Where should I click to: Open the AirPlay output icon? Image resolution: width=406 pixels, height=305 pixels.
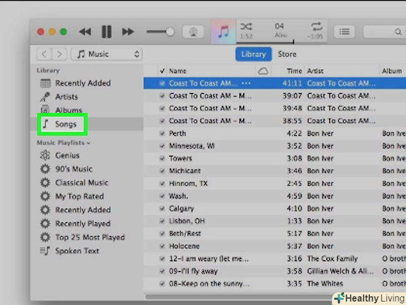194,32
